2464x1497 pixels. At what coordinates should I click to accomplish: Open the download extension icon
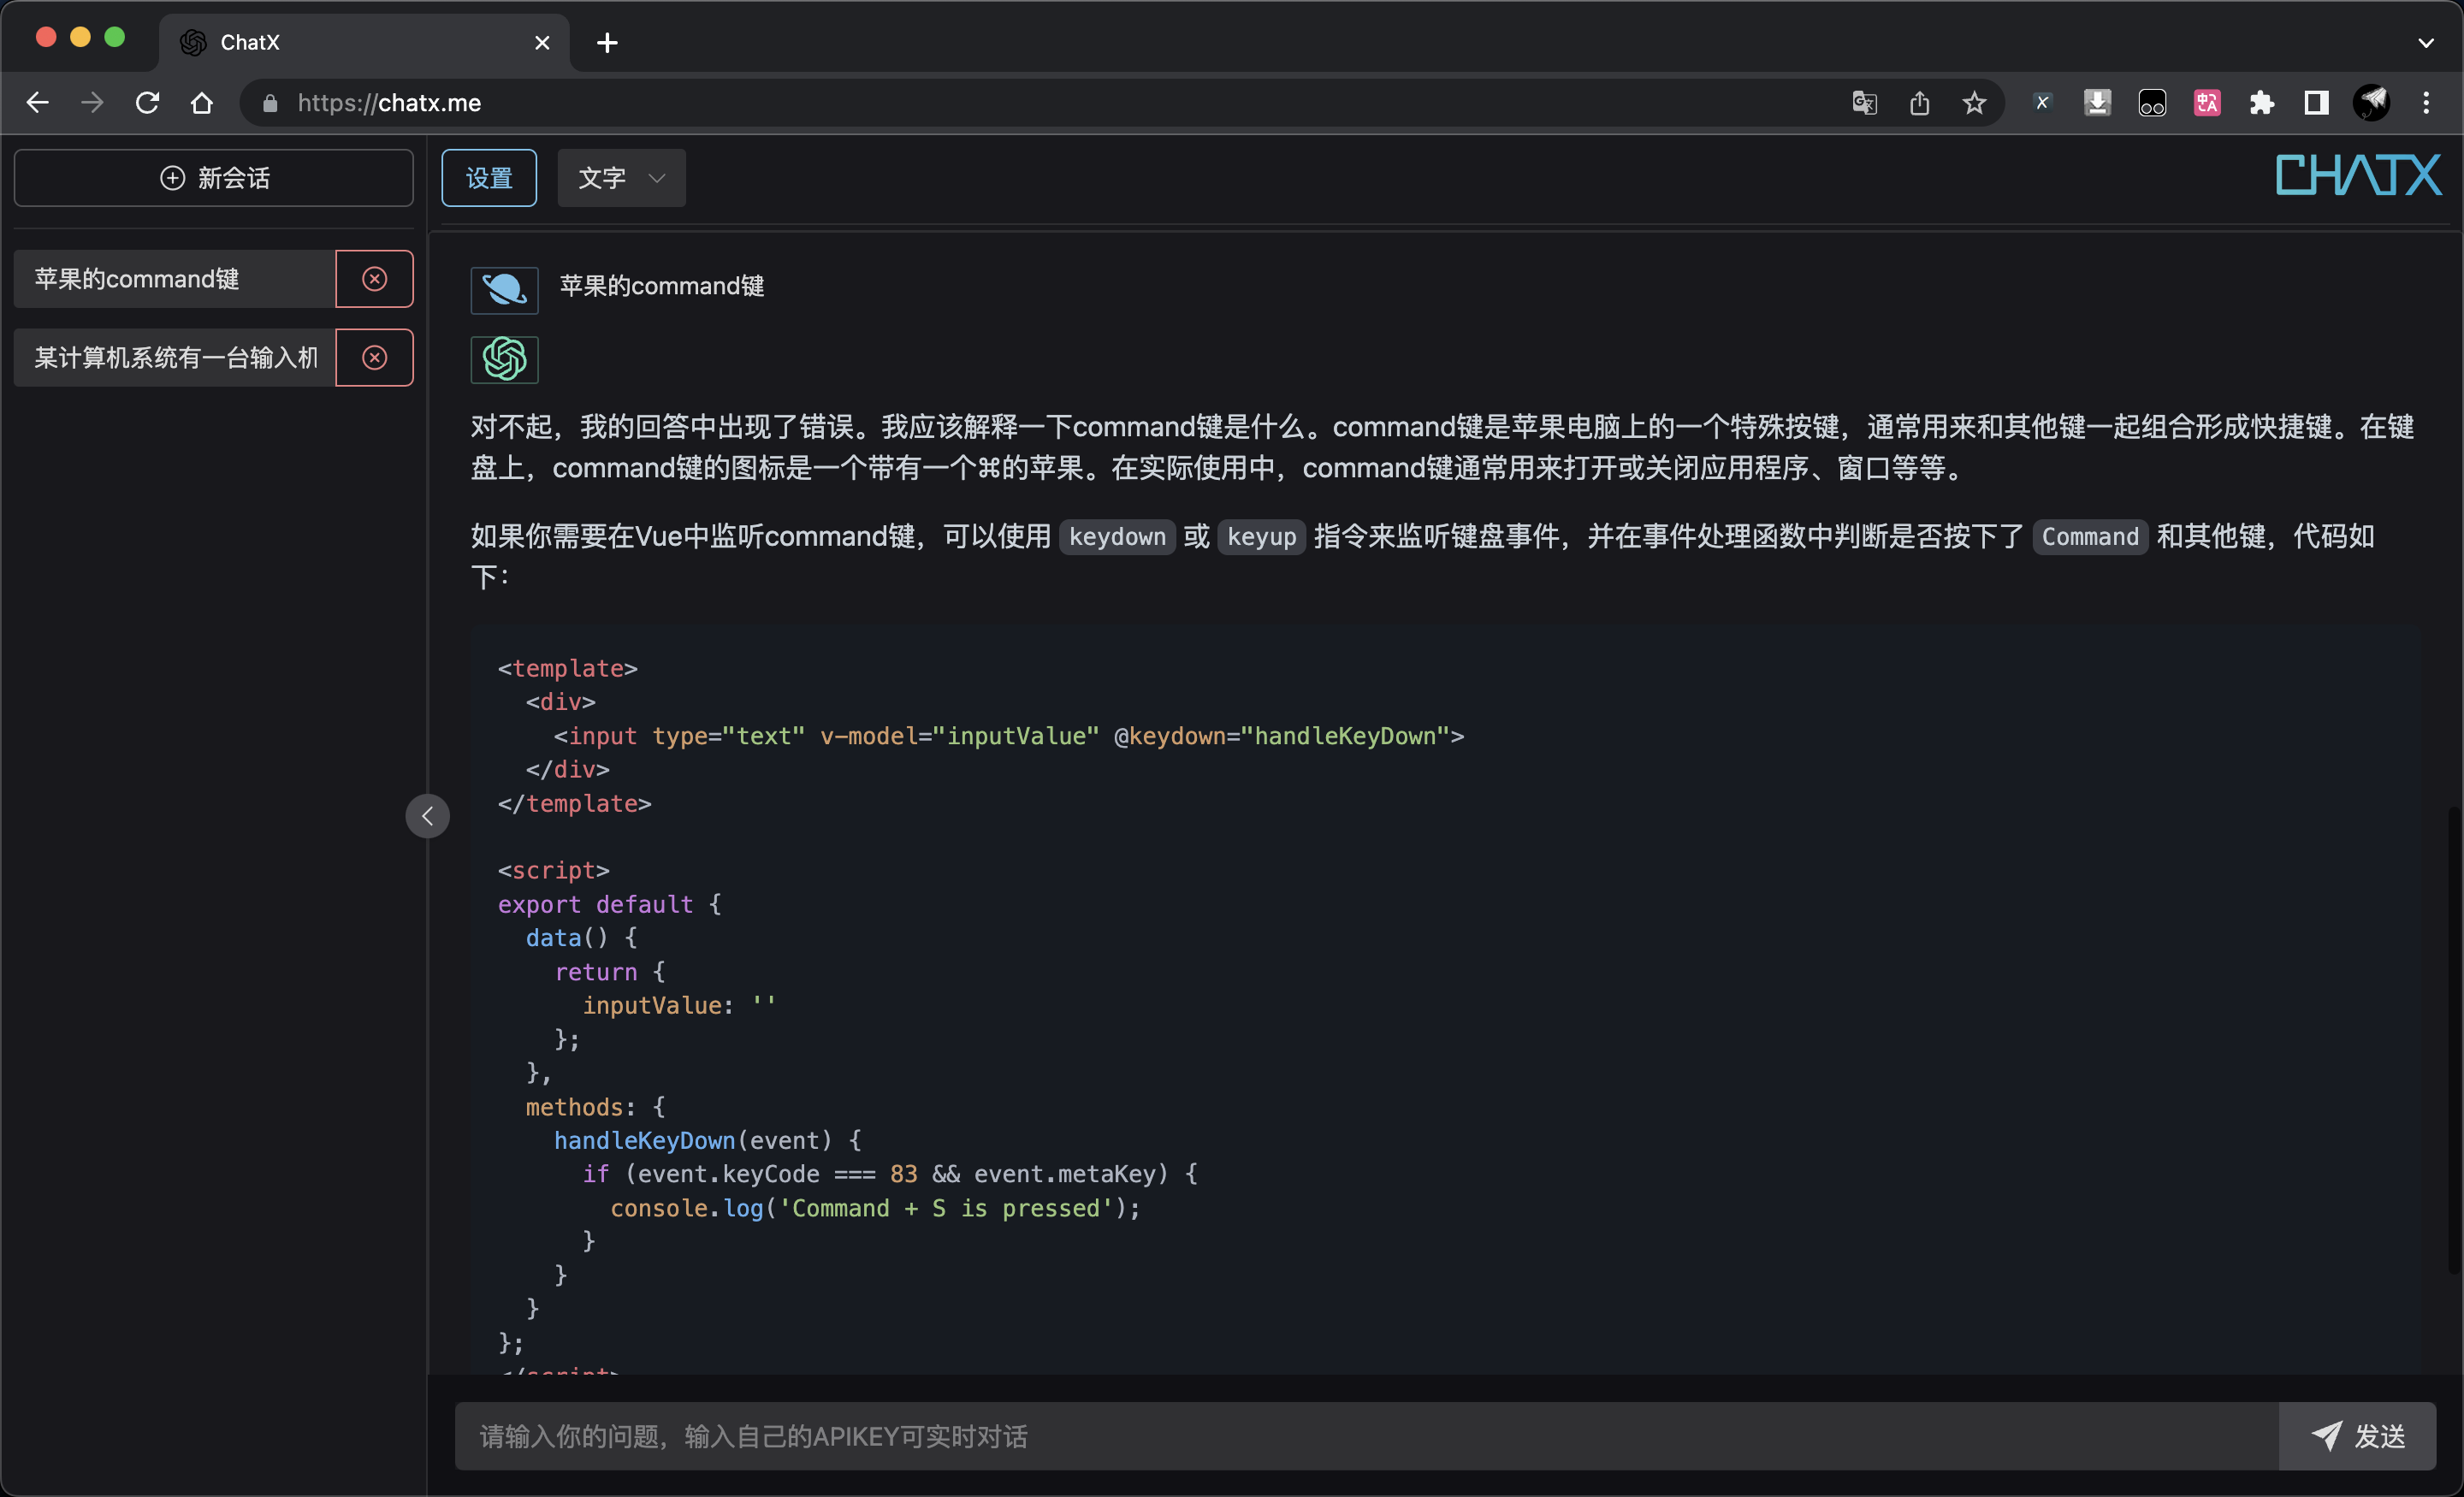(2097, 103)
